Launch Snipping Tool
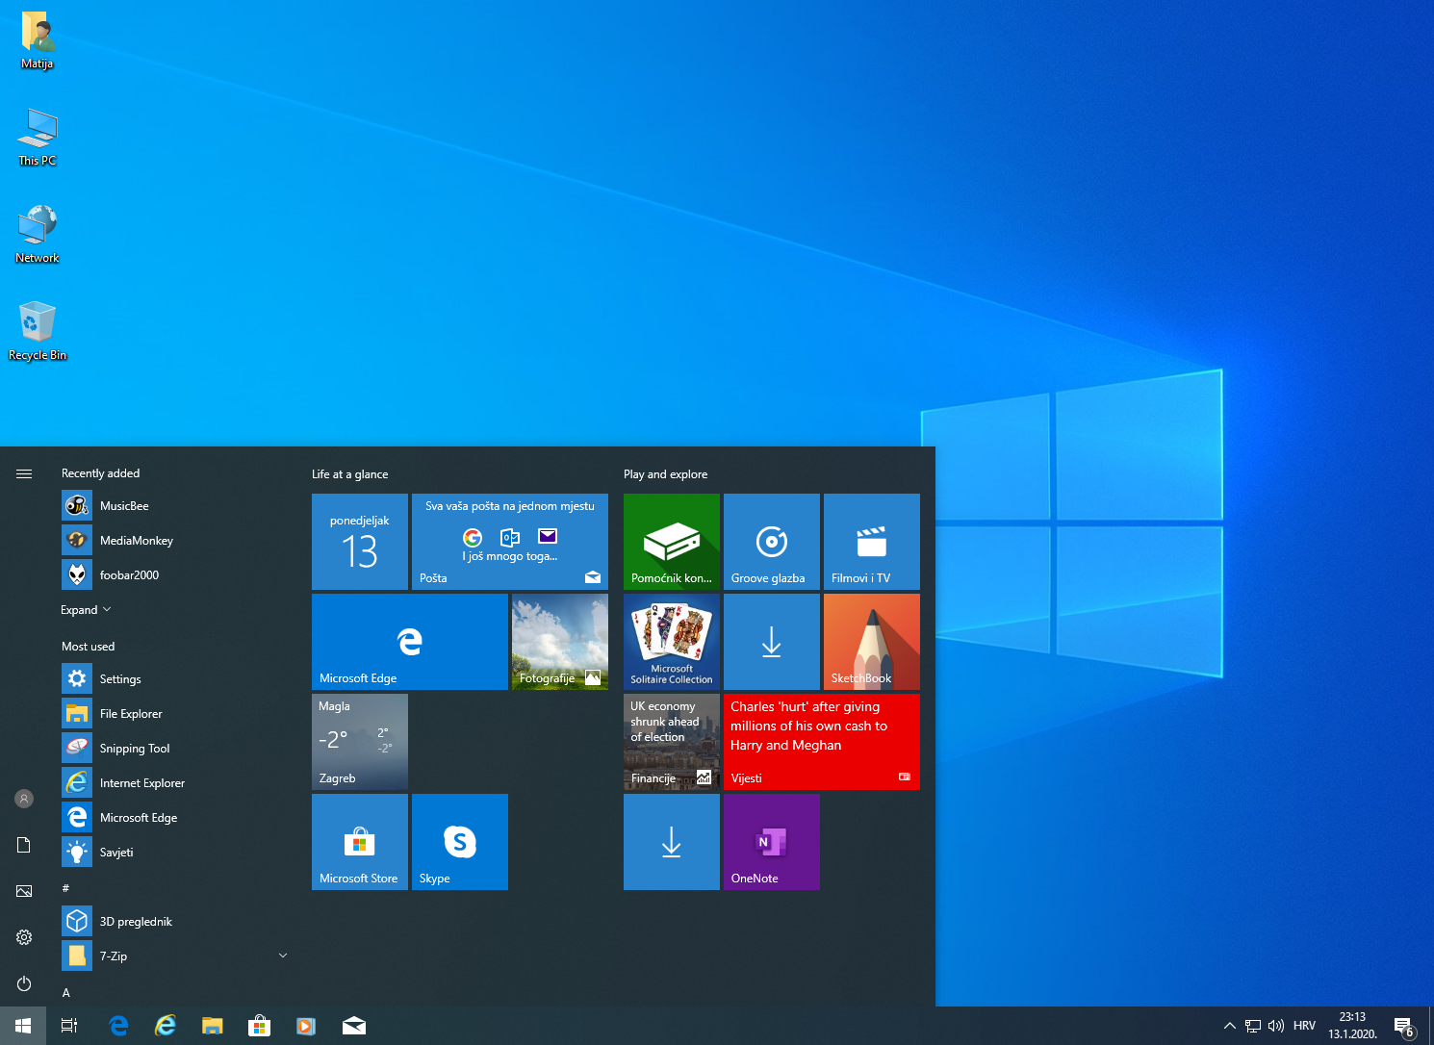The image size is (1434, 1045). point(173,749)
